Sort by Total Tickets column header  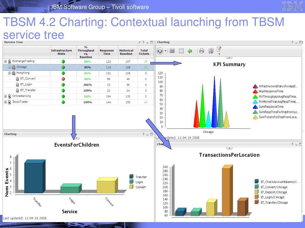(144, 52)
